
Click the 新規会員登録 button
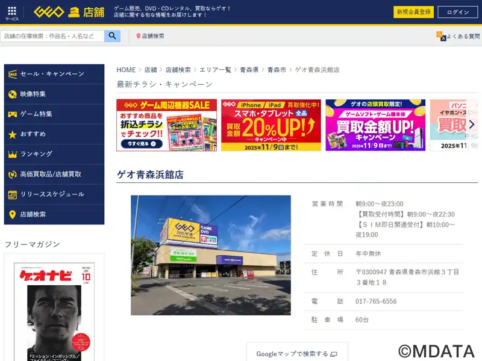pos(413,12)
